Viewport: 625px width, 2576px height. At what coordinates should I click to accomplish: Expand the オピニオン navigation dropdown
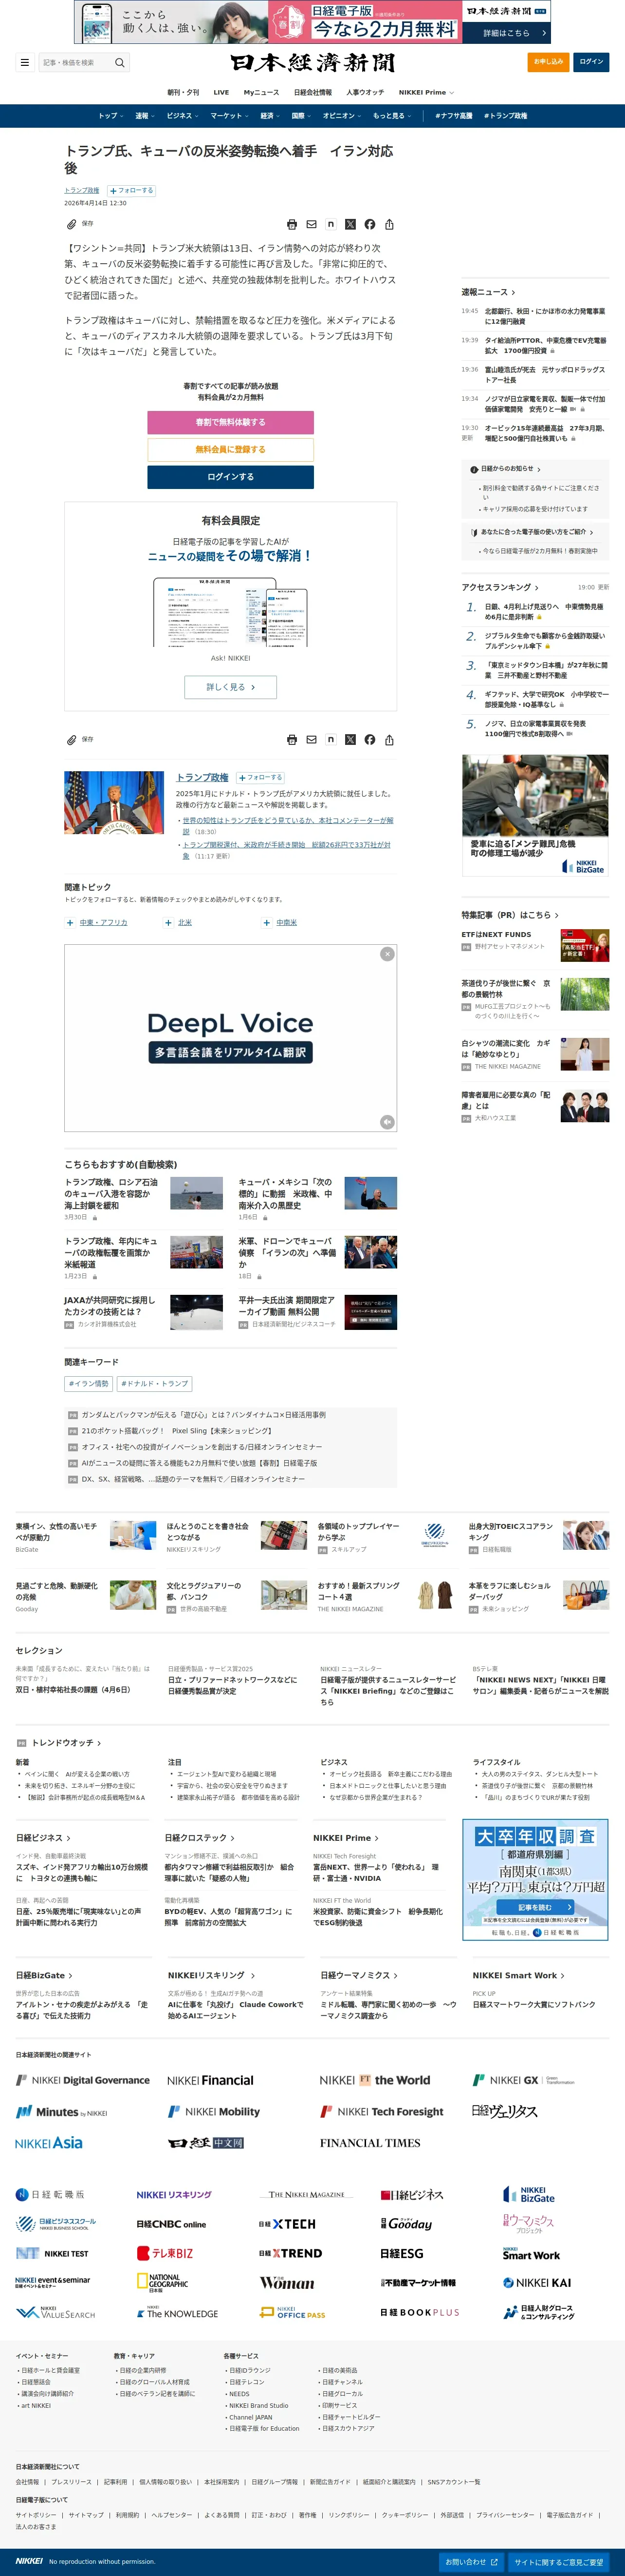click(x=341, y=116)
